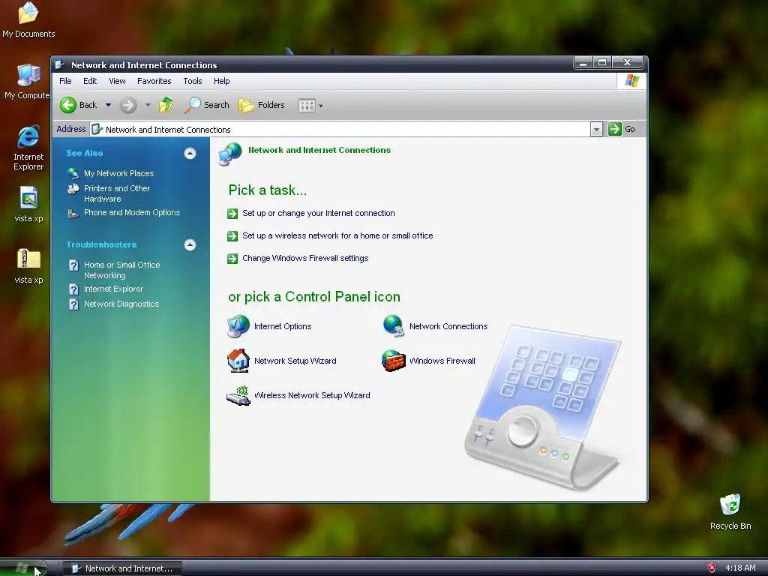Open Internet Options control panel icon
Screen dimensions: 768x576
click(x=238, y=326)
